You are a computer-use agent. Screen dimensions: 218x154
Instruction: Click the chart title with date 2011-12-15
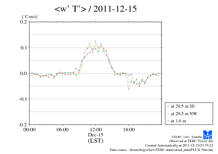point(96,9)
